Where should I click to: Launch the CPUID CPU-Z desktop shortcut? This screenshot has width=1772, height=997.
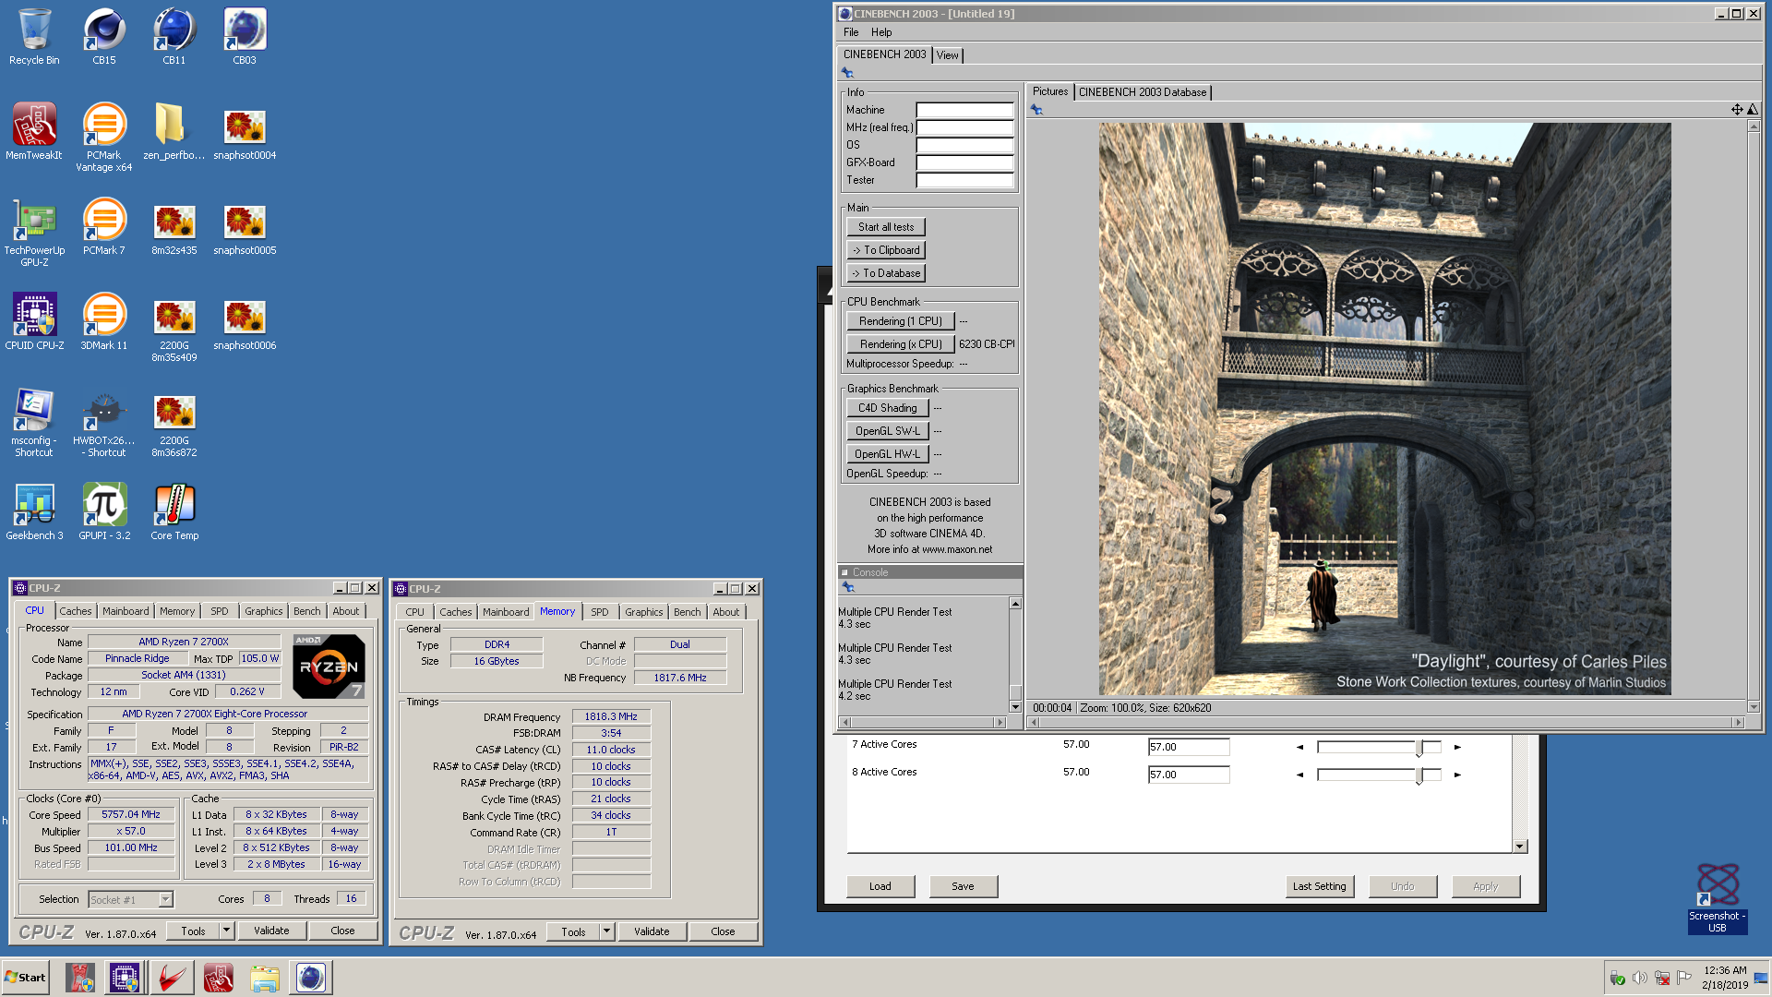[34, 322]
